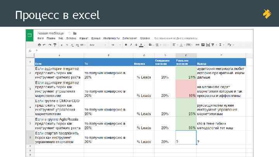Screen dimensions: 279x157
Task: Click the Вывод header cell
Action: pos(221,62)
